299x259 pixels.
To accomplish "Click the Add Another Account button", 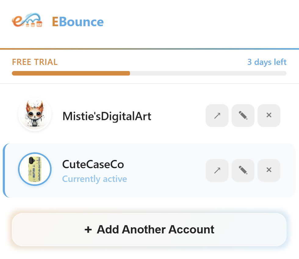I will pos(149,229).
